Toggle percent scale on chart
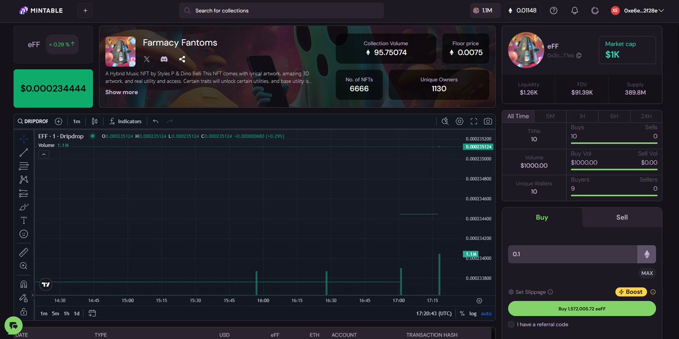This screenshot has width=679, height=339. tap(462, 314)
